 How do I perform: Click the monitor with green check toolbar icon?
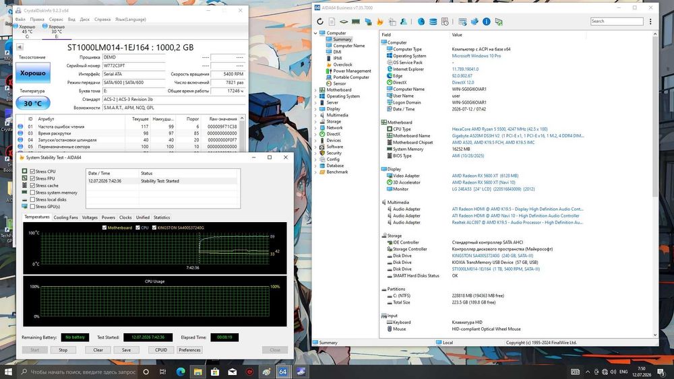[x=499, y=22]
